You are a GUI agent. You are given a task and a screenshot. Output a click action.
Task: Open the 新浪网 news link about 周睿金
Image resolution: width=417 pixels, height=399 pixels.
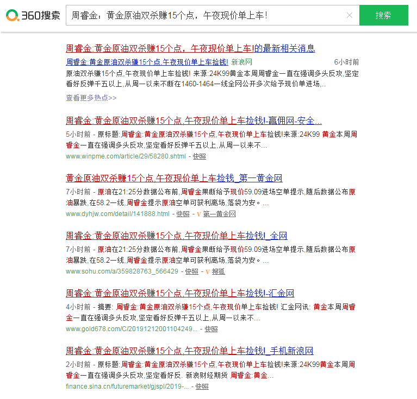(147, 62)
